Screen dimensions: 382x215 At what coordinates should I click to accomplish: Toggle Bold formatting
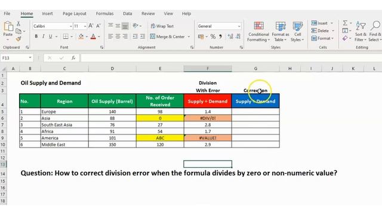click(36, 36)
